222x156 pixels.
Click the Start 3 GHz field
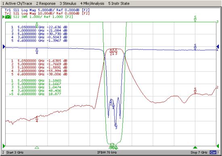pyautogui.click(x=15, y=152)
